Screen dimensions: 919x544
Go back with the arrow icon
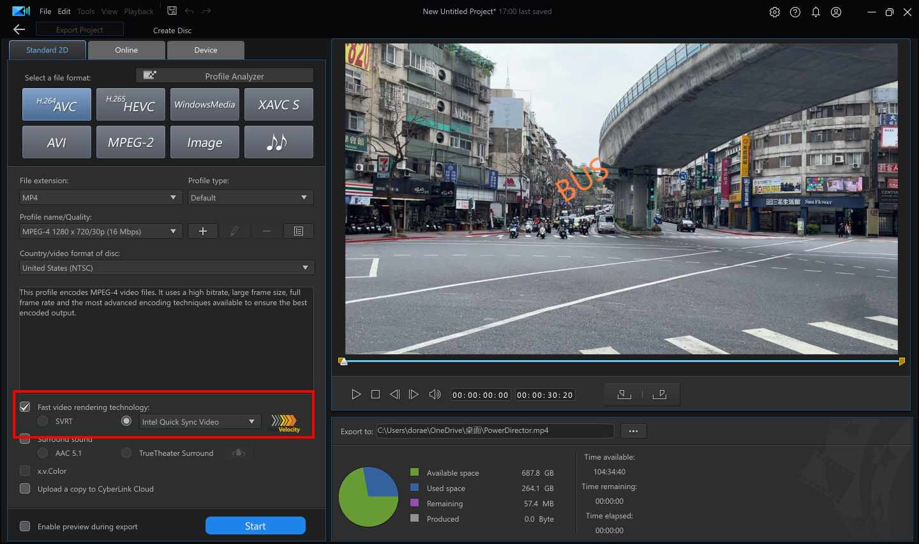point(19,29)
